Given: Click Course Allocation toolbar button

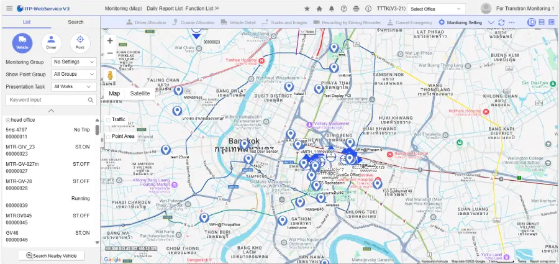Looking at the screenshot, I should (x=193, y=22).
